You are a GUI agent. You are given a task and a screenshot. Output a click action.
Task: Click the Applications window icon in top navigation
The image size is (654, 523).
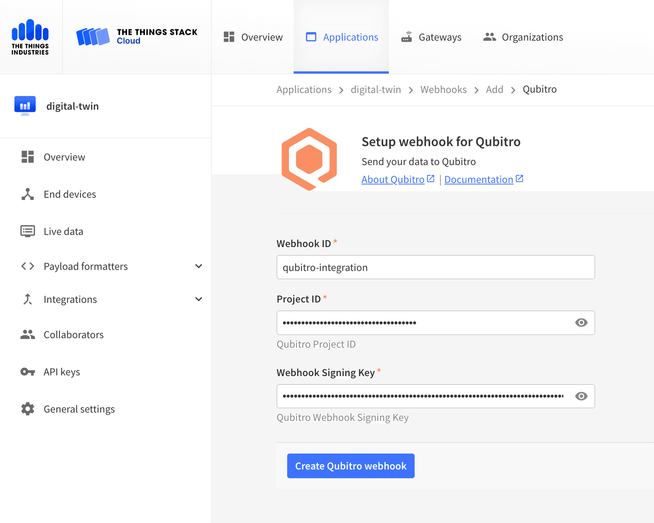coord(311,37)
